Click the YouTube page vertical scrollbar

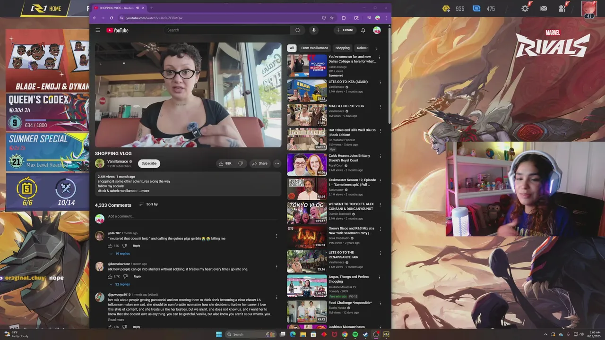click(x=389, y=76)
